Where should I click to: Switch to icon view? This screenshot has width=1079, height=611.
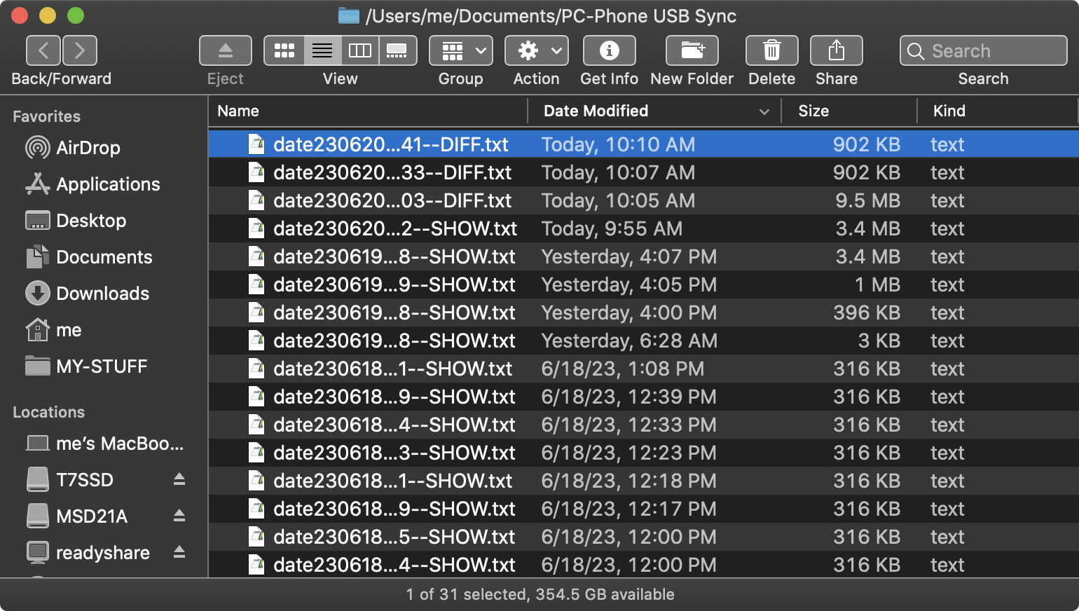pyautogui.click(x=284, y=50)
